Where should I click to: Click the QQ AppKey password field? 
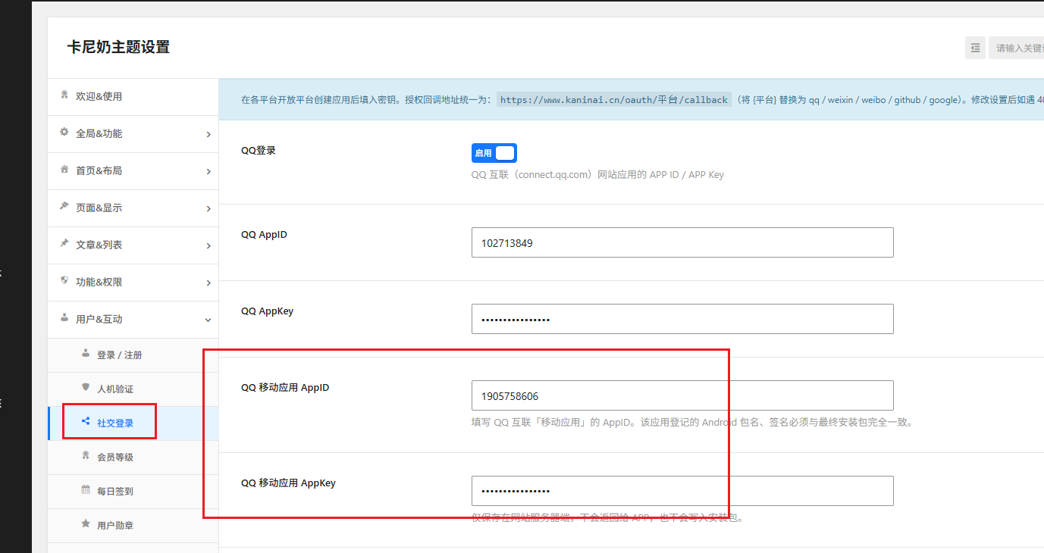[x=682, y=319]
